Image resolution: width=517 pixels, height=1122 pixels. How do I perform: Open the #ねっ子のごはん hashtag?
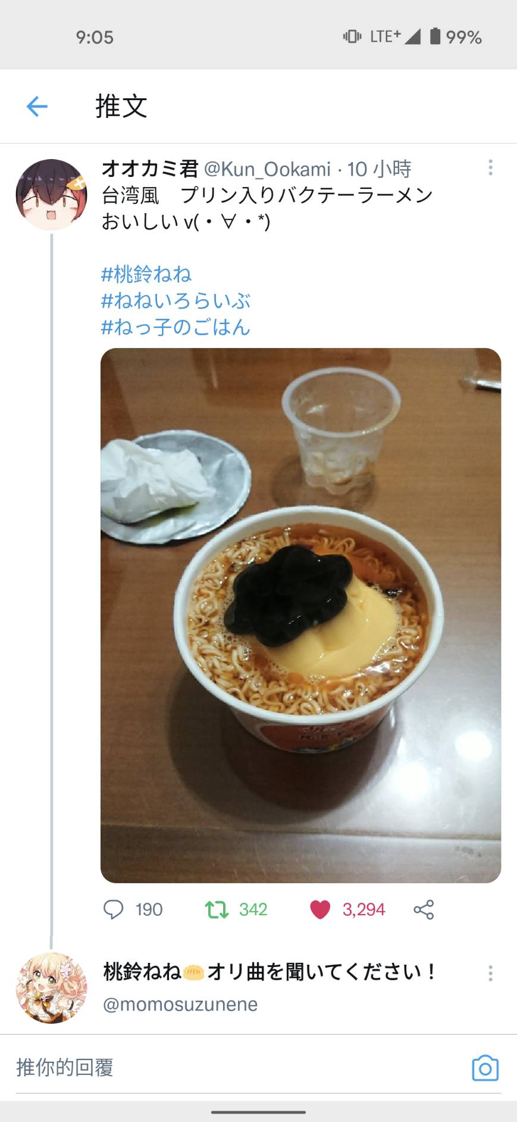pos(176,327)
